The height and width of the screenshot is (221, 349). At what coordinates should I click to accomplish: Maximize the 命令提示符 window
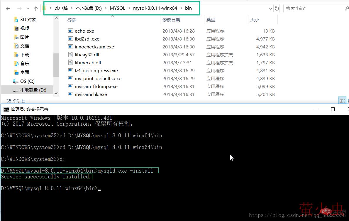click(333, 109)
